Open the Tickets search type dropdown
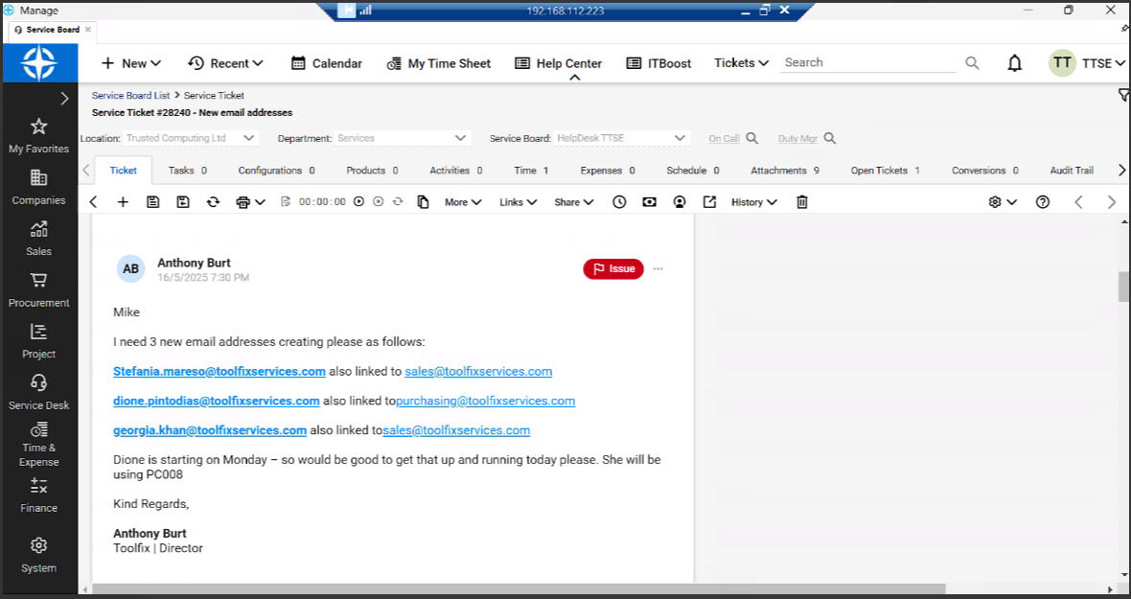The height and width of the screenshot is (599, 1131). point(742,62)
